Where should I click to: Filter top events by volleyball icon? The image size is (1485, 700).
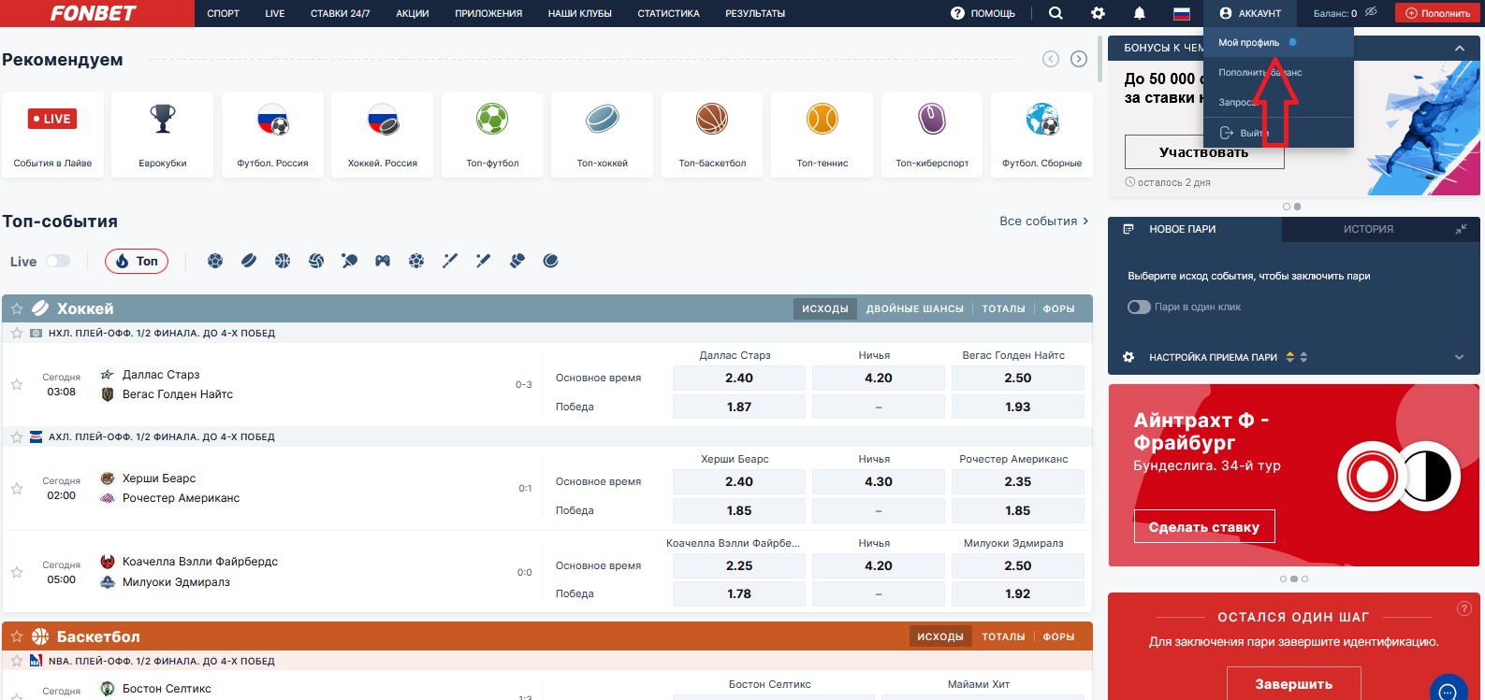pos(316,261)
